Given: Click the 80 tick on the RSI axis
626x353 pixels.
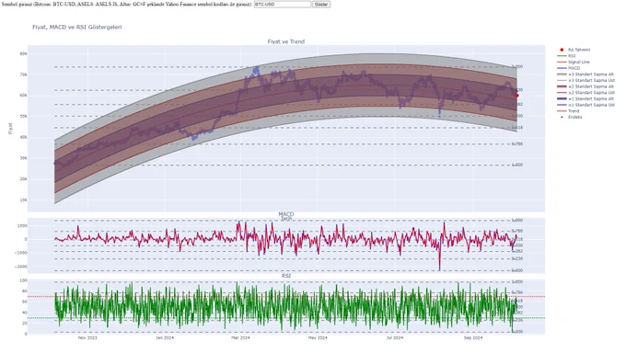Looking at the screenshot, I should (25, 291).
